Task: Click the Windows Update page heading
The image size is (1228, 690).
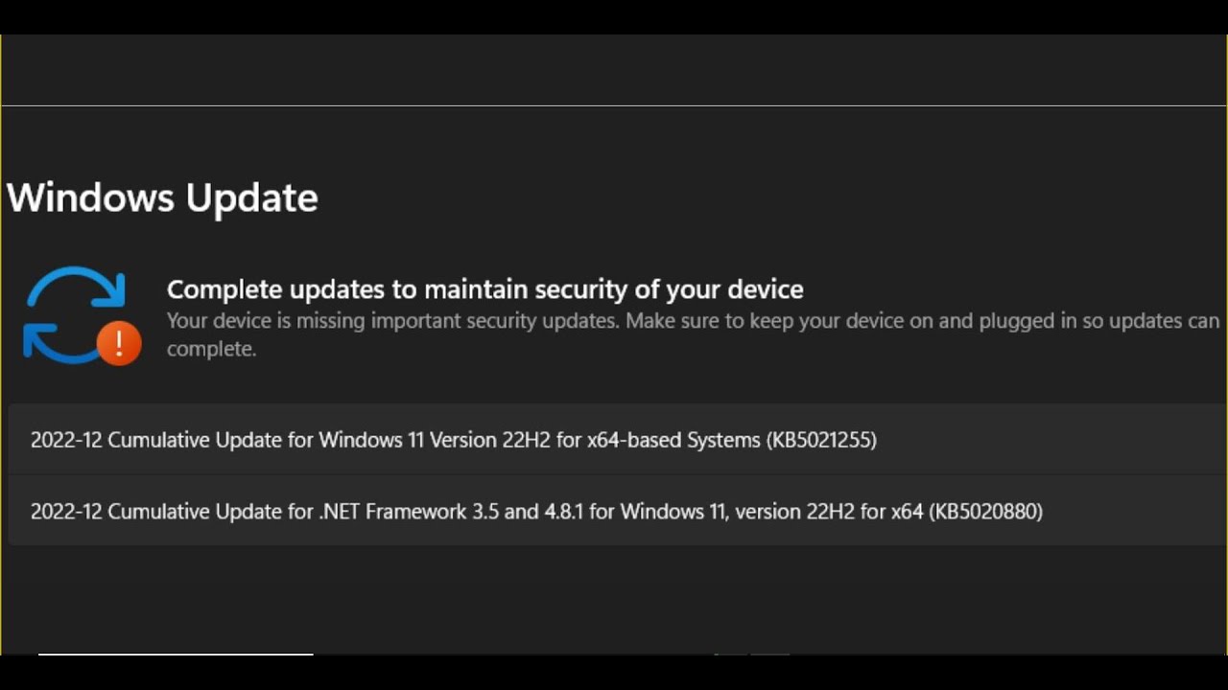Action: point(162,197)
